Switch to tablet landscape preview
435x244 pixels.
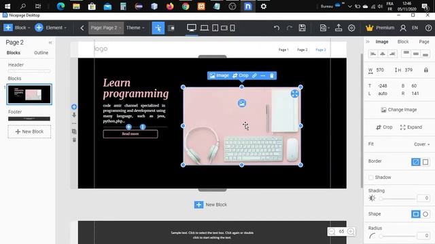[224, 28]
